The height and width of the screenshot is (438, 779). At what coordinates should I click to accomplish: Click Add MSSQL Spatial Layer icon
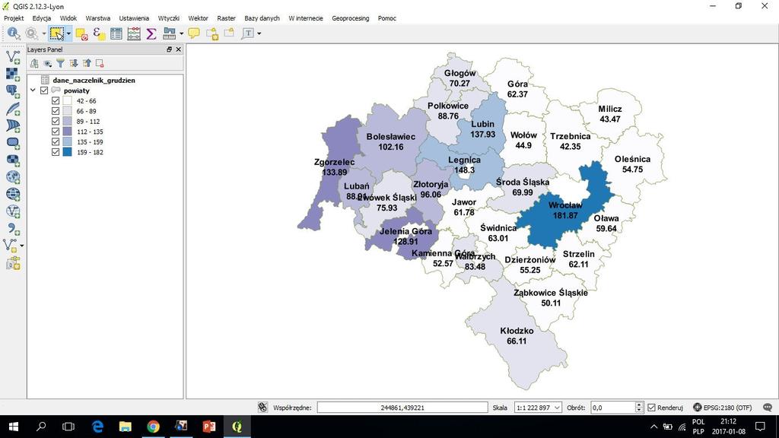point(13,125)
